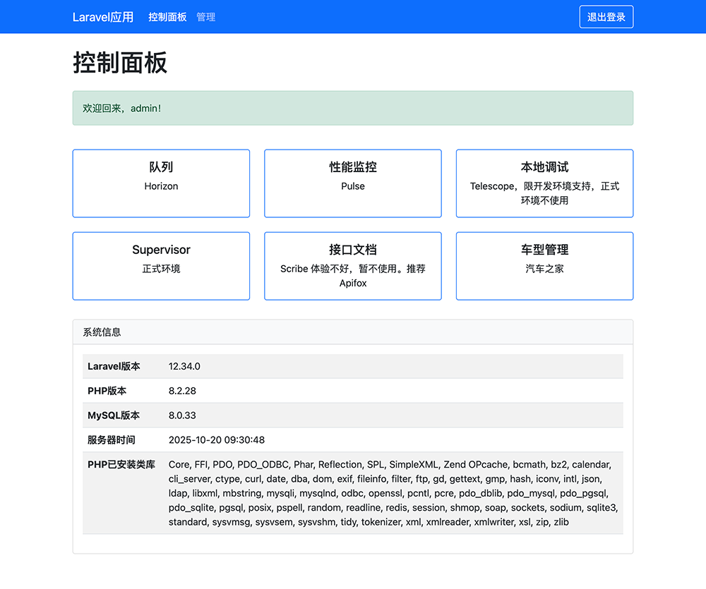
Task: Open the 本地调试 Telescope card
Action: point(544,183)
